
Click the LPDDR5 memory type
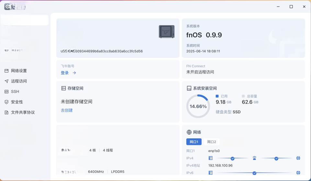pos(118,172)
